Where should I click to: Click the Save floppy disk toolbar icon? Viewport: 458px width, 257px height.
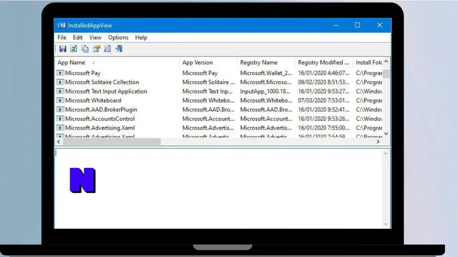pyautogui.click(x=63, y=49)
